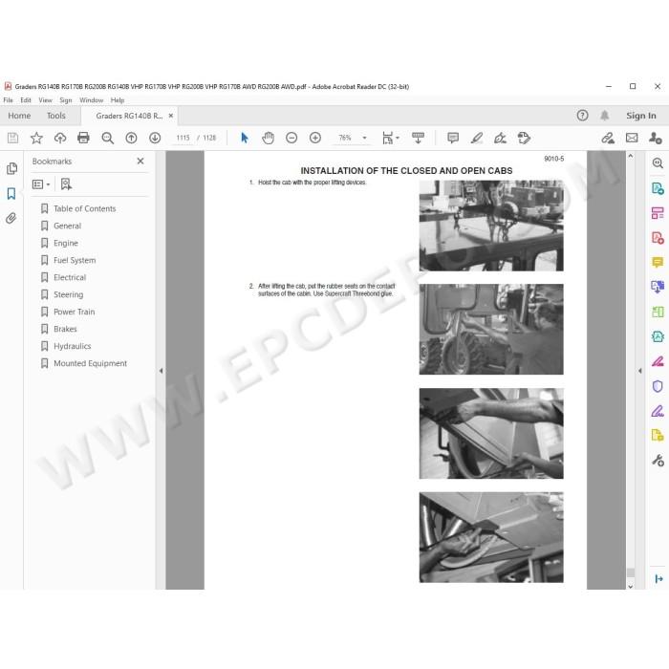Viewport: 669px width, 669px height.
Task: Open the Sign menu
Action: pos(66,99)
